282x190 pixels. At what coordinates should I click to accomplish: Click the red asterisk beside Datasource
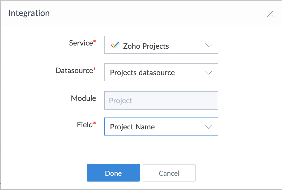pyautogui.click(x=95, y=70)
